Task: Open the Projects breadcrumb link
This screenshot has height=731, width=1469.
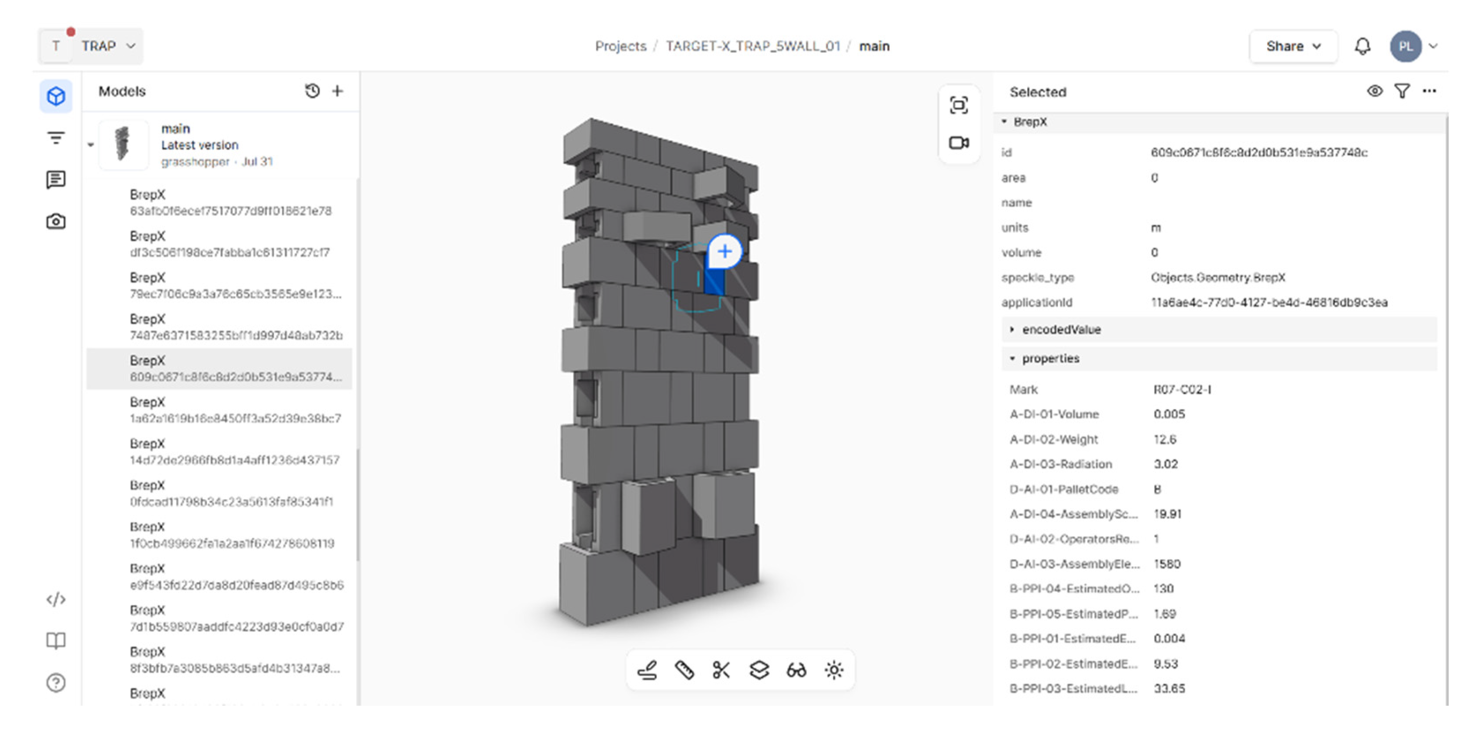Action: [620, 46]
